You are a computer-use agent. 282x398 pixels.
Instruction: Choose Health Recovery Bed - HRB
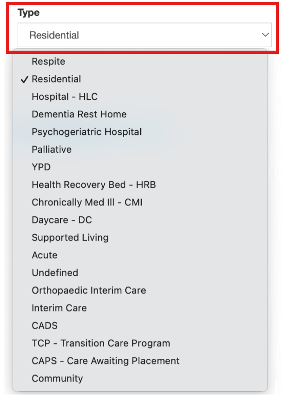(x=94, y=184)
